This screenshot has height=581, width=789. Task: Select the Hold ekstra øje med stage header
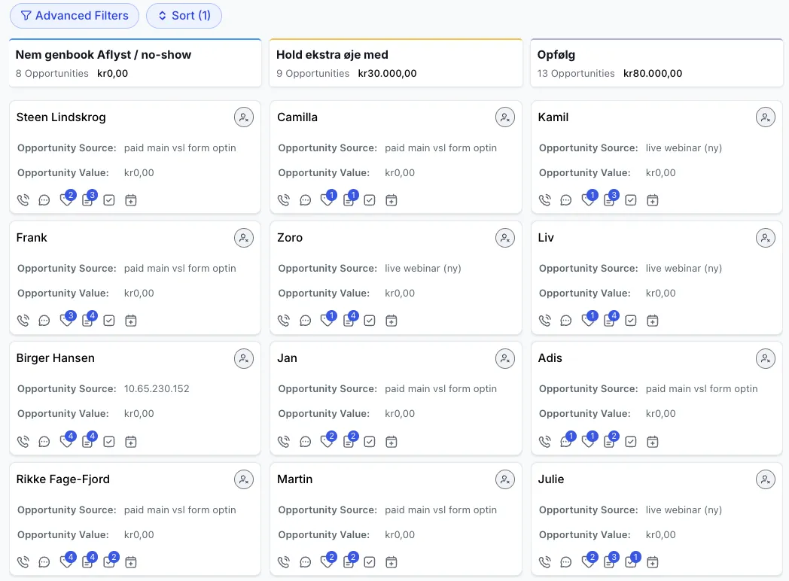pos(332,55)
